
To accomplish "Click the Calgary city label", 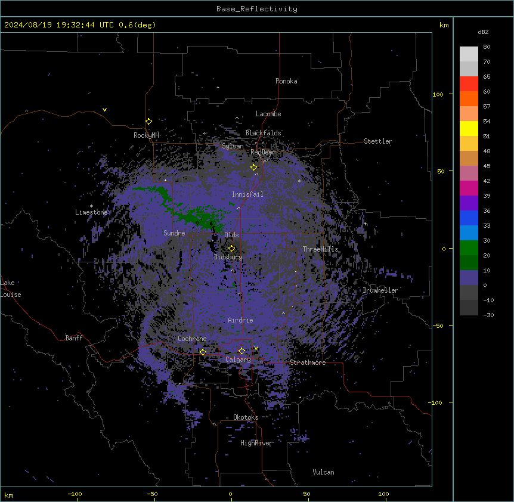I will pyautogui.click(x=238, y=360).
